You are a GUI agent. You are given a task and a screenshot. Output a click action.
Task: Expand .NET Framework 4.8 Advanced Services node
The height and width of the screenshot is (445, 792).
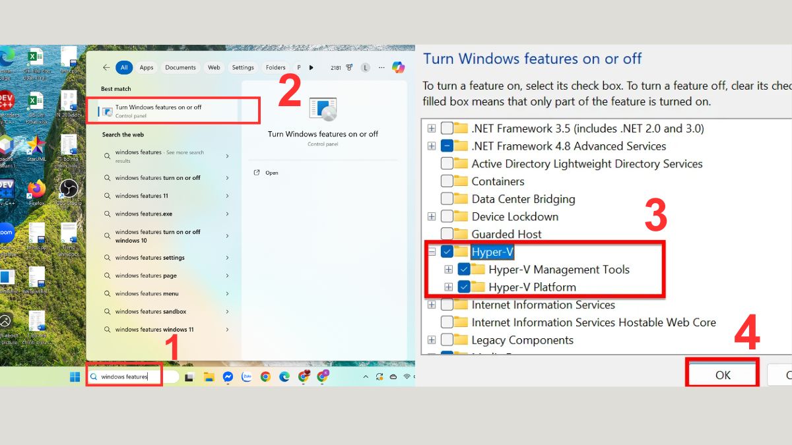tap(432, 146)
